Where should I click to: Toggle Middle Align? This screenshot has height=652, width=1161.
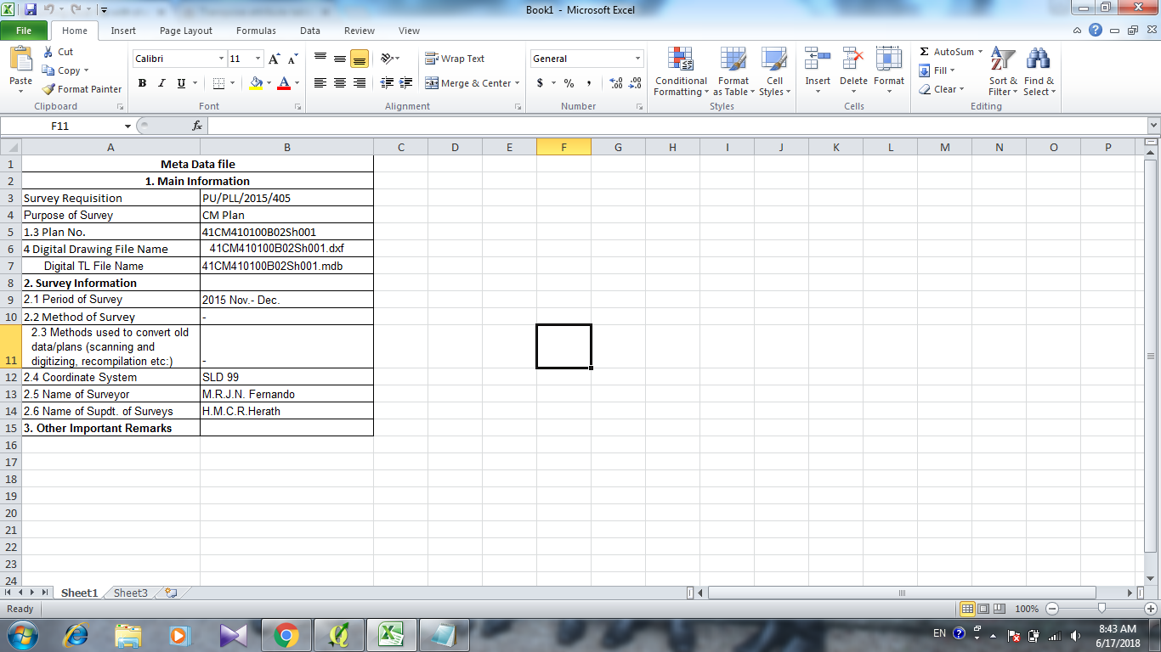pos(340,59)
